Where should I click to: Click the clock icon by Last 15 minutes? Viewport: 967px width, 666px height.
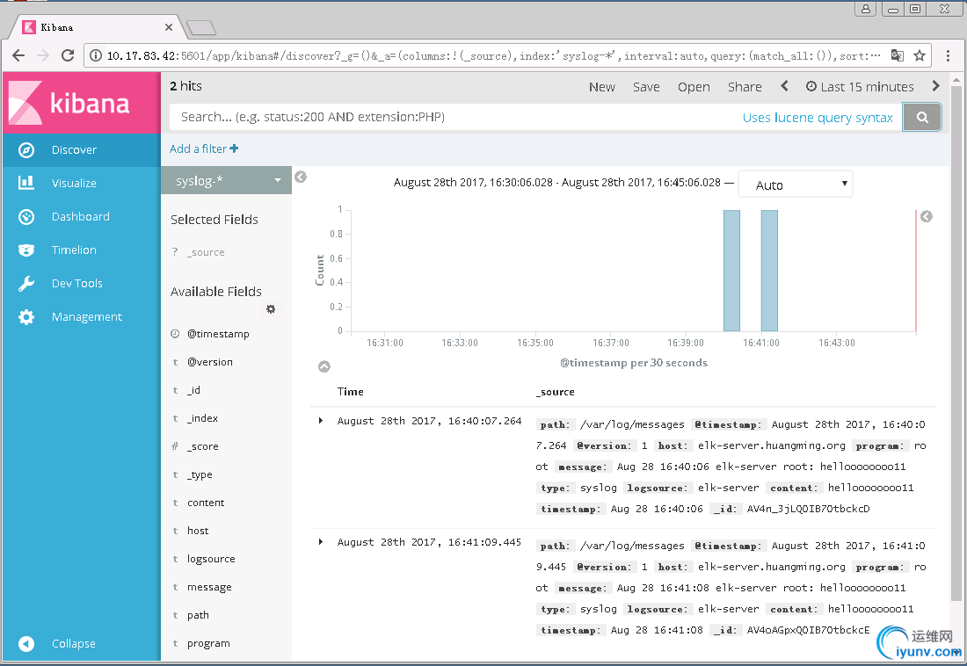(x=811, y=86)
